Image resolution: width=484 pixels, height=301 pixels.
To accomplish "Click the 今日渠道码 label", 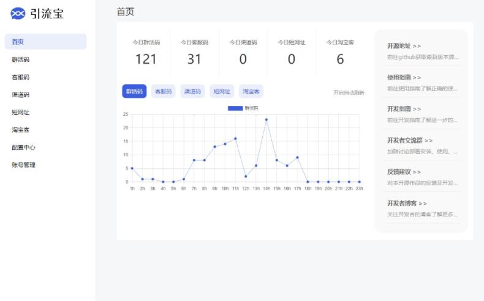I will 243,42.
